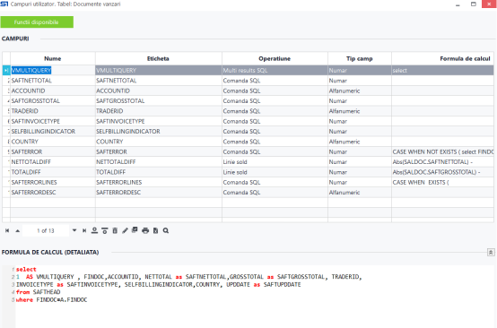Click inside the SQL formula editor text

point(190,284)
